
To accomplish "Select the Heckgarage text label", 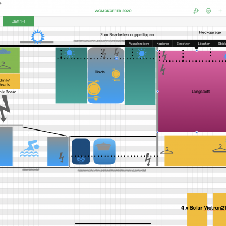I will coord(210,32).
